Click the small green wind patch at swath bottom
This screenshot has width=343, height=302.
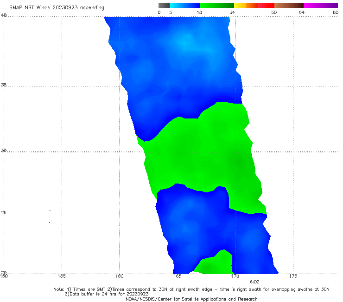pyautogui.click(x=216, y=264)
